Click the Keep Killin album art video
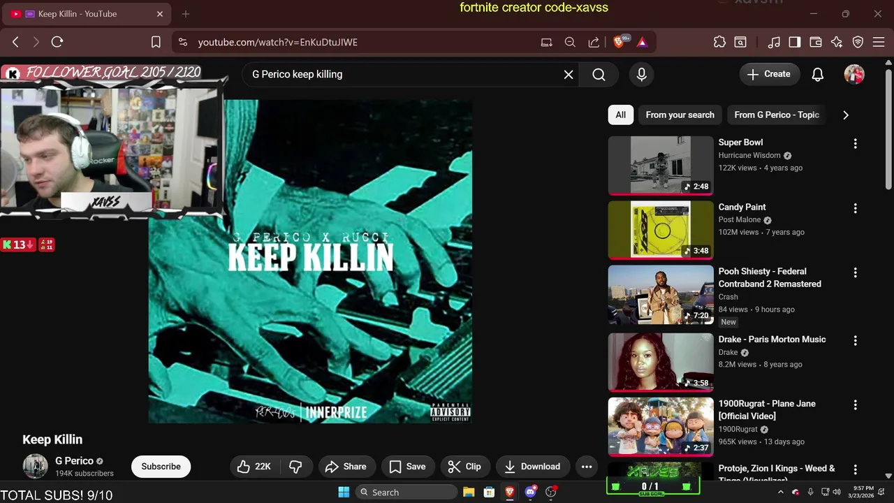 pos(310,261)
